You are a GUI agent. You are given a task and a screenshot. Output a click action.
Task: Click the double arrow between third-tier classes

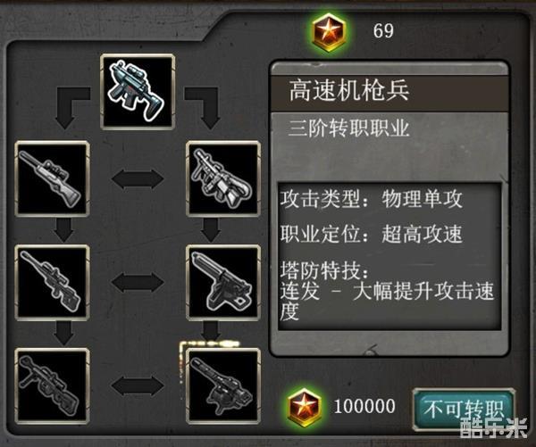[x=138, y=385]
